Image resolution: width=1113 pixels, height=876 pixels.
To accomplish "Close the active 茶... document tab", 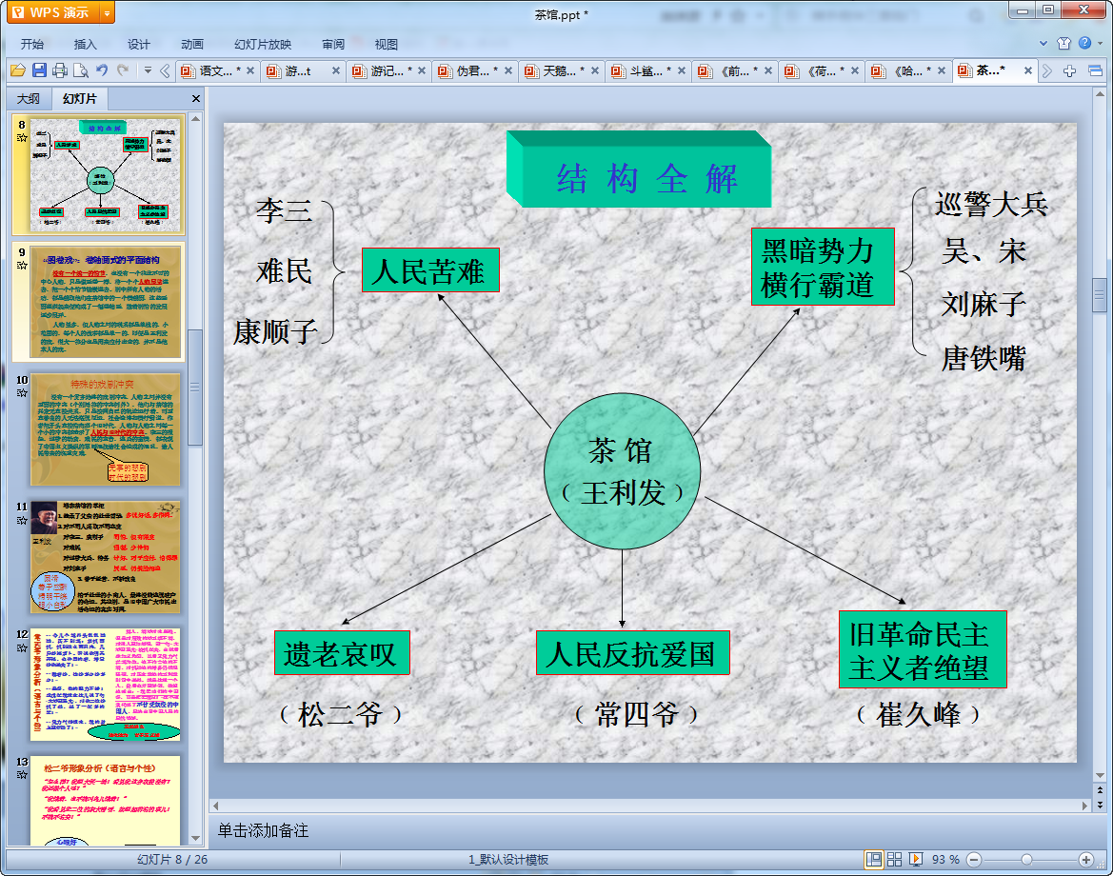I will pos(1028,71).
